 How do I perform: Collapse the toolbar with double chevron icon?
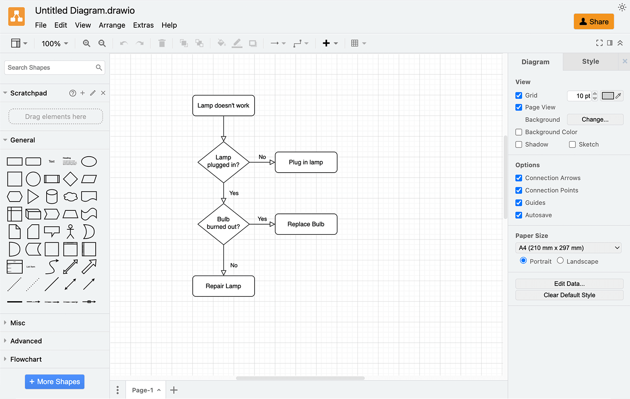coord(620,43)
